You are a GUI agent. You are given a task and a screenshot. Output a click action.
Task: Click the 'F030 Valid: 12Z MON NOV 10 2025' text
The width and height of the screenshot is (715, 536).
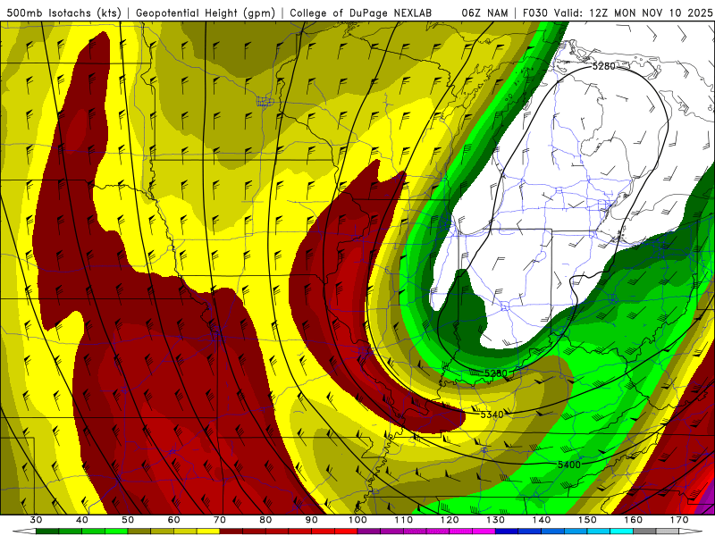tap(618, 13)
